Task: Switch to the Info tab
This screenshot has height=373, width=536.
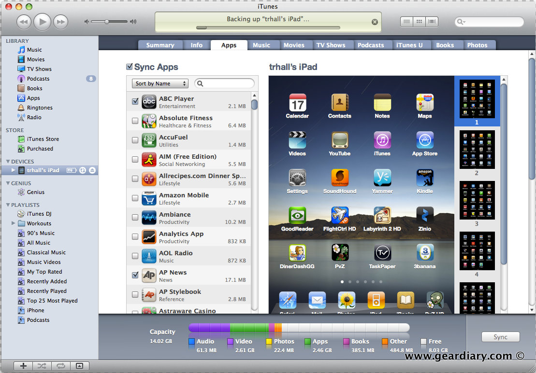Action: tap(197, 45)
